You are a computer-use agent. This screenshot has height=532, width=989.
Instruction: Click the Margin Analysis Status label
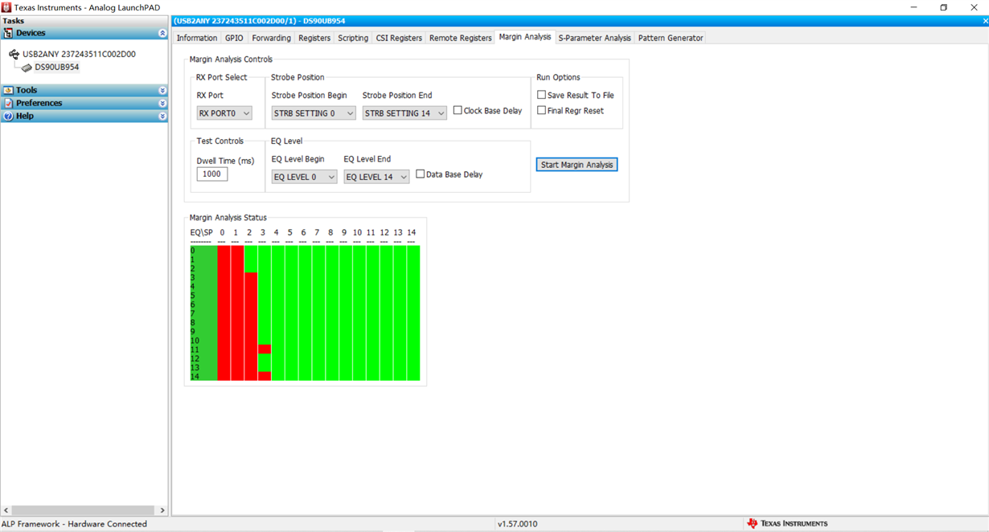(x=228, y=218)
